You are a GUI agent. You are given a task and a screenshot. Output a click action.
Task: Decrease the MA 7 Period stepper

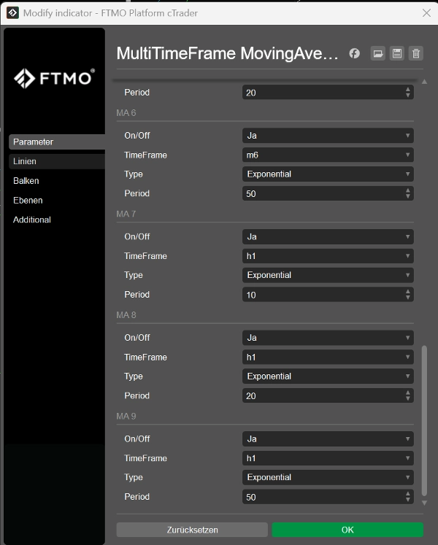coord(408,298)
